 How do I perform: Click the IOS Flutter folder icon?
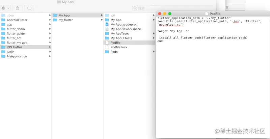(3, 47)
